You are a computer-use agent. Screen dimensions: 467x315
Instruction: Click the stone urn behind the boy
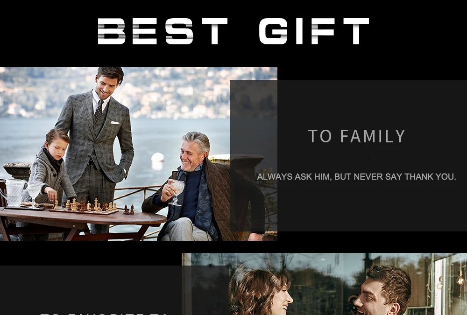[18, 171]
